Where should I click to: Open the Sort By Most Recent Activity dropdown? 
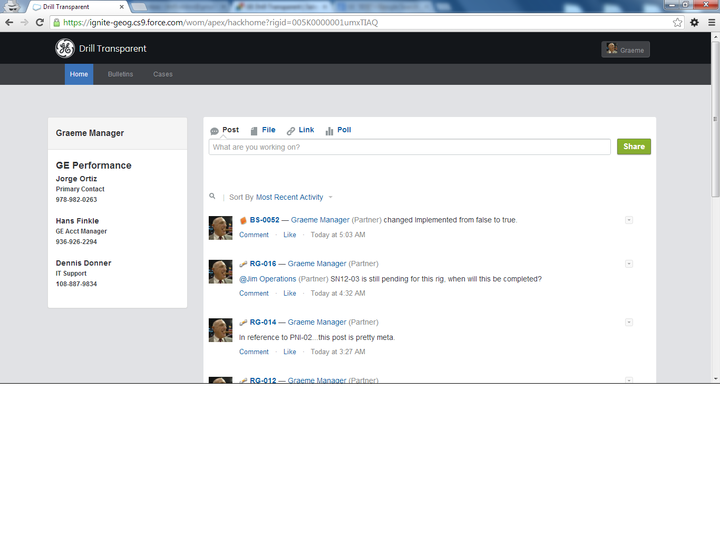(294, 197)
